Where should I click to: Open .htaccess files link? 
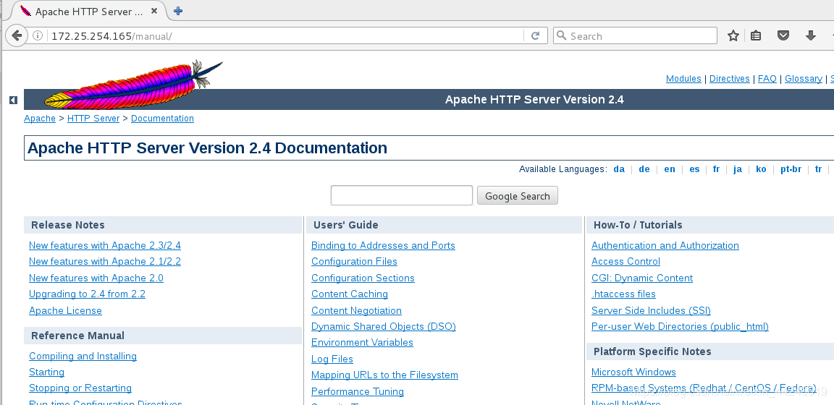coord(623,294)
